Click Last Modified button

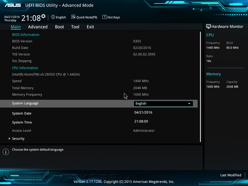(x=230, y=175)
